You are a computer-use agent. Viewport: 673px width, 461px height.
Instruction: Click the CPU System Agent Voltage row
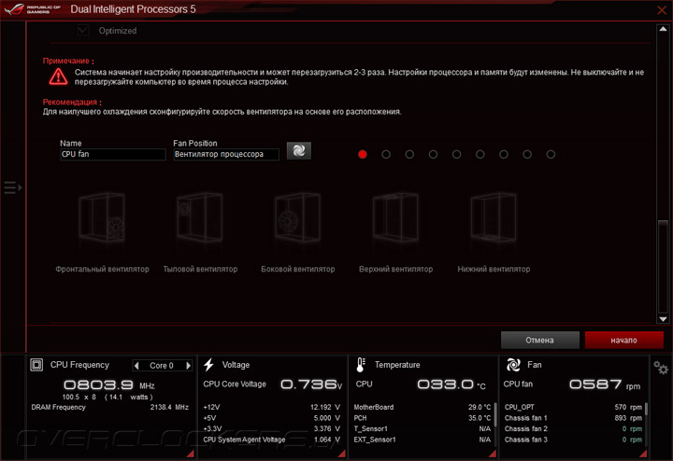(x=272, y=440)
